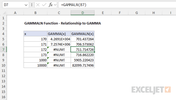The image size is (176, 100).
Task: Select column H header
Action: (x=154, y=13)
